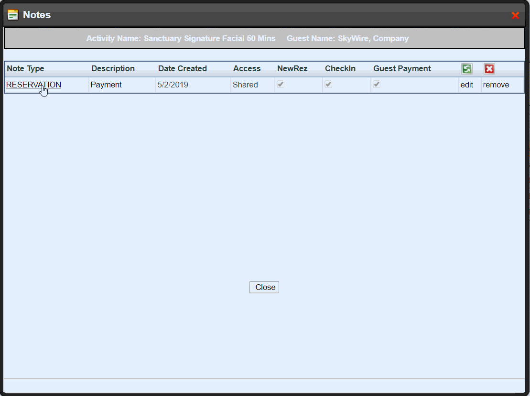Click edit on the Payment note row
The height and width of the screenshot is (396, 530).
coord(466,85)
